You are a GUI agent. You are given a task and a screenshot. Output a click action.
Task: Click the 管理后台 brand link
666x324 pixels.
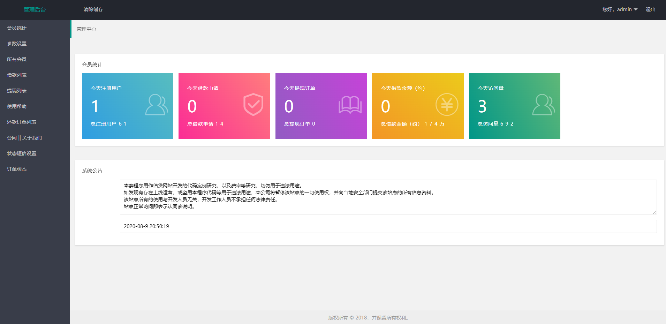pos(34,9)
